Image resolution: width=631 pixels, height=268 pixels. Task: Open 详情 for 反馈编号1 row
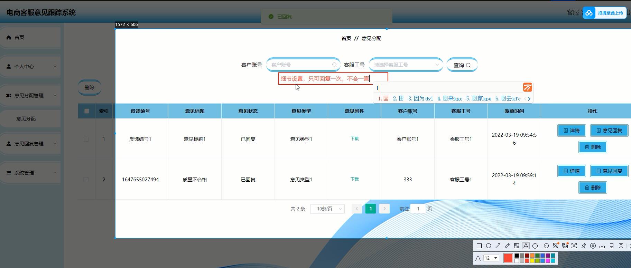pyautogui.click(x=572, y=131)
